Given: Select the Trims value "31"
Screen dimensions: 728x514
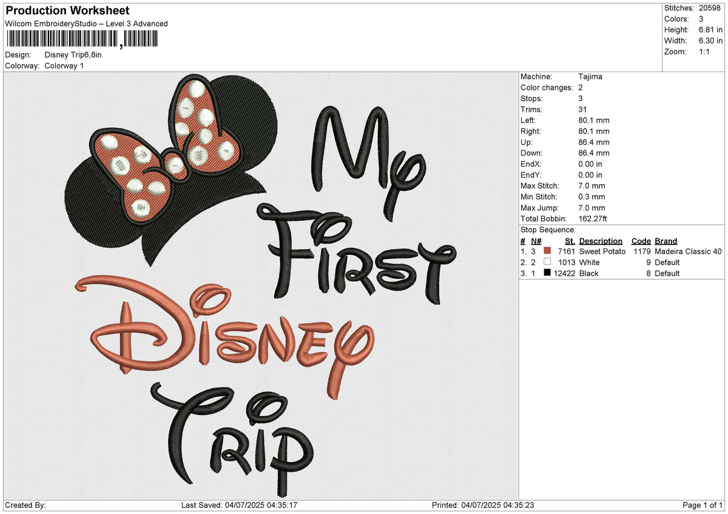Looking at the screenshot, I should click(x=584, y=109).
